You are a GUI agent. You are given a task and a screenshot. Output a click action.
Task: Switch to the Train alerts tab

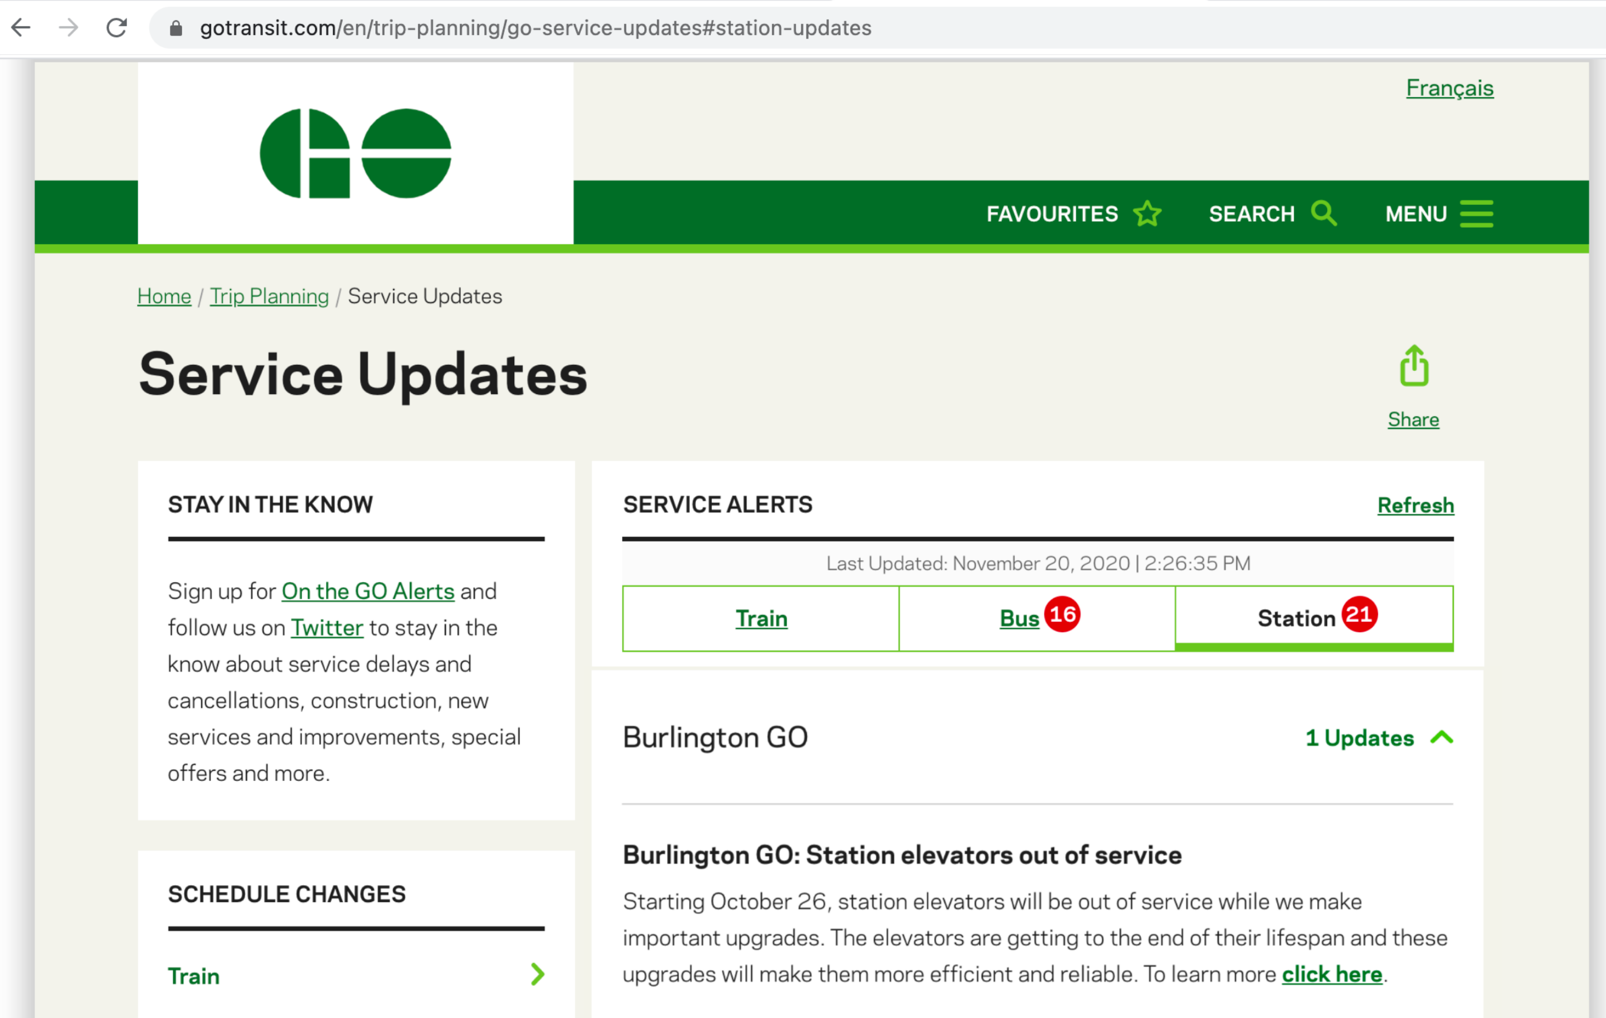pyautogui.click(x=761, y=619)
